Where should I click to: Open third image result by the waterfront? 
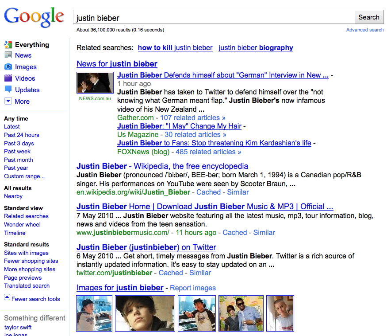196,313
